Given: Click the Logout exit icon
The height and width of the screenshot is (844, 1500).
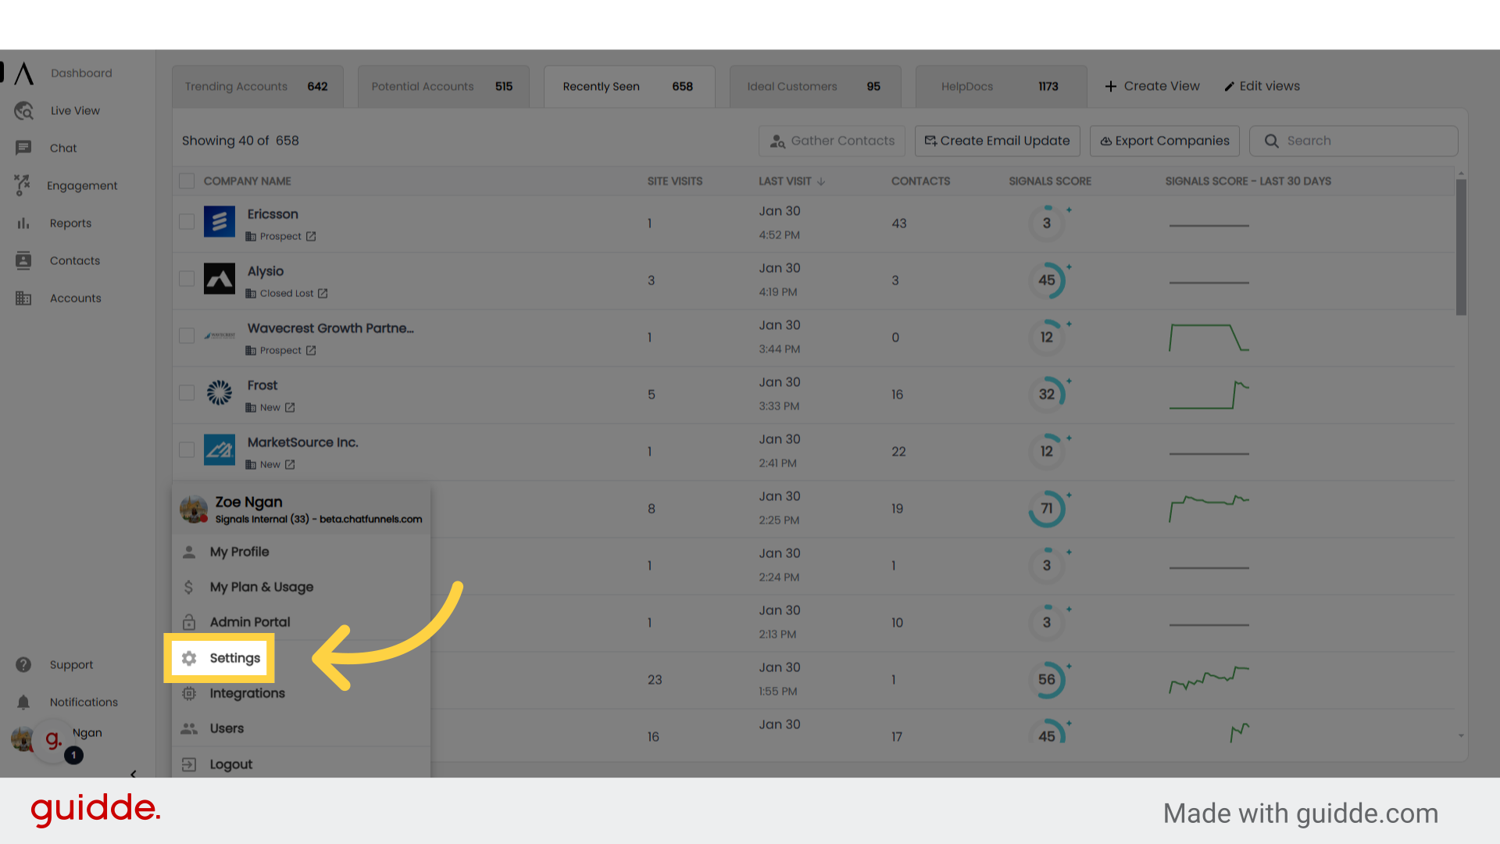Looking at the screenshot, I should (189, 764).
